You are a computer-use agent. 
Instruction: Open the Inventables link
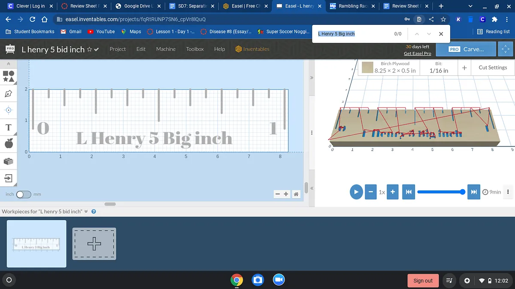pyautogui.click(x=253, y=49)
